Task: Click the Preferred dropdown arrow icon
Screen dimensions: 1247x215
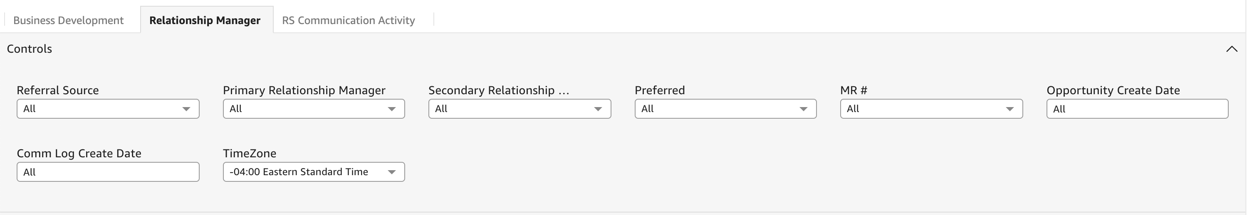Action: click(x=804, y=109)
